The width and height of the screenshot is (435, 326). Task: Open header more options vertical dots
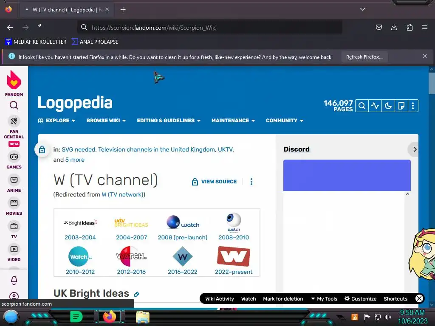pyautogui.click(x=413, y=106)
